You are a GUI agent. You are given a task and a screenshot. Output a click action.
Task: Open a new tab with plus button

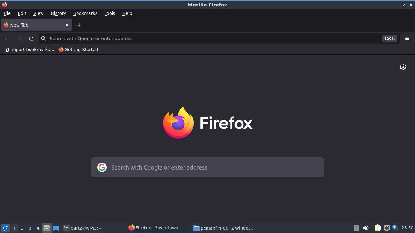(79, 25)
